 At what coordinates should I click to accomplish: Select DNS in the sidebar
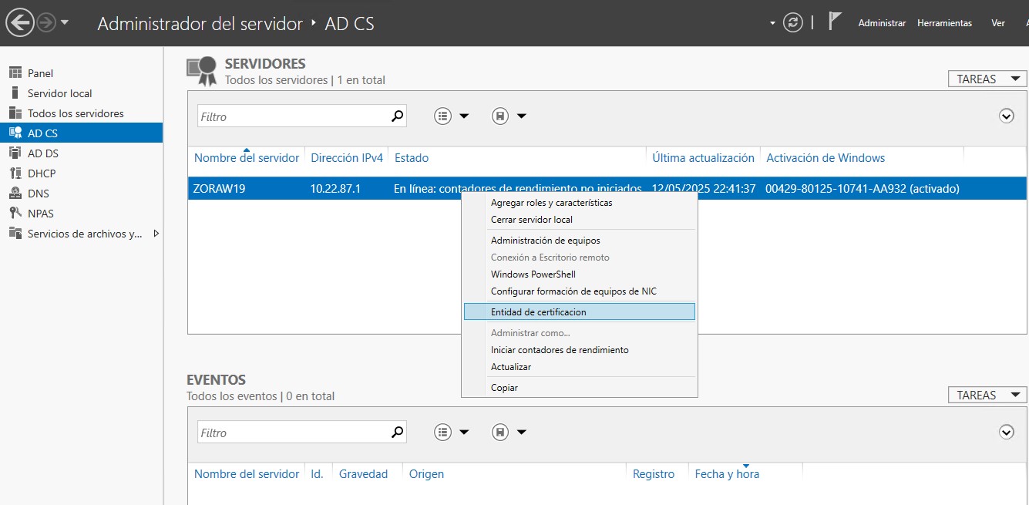[x=82, y=194]
